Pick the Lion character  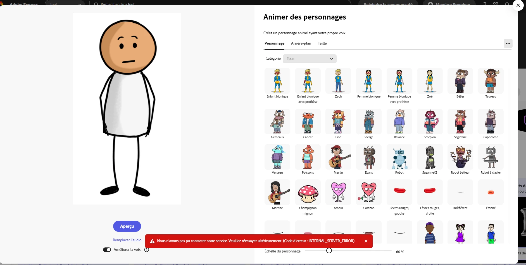click(x=338, y=121)
